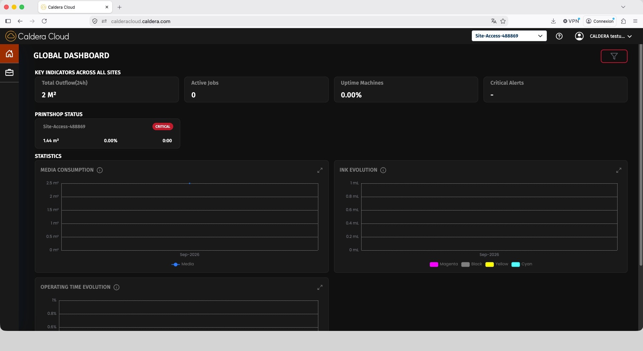Click the Sep-2026 label under Ink chart
Viewport: 643px width, 351px height.
[x=489, y=255]
